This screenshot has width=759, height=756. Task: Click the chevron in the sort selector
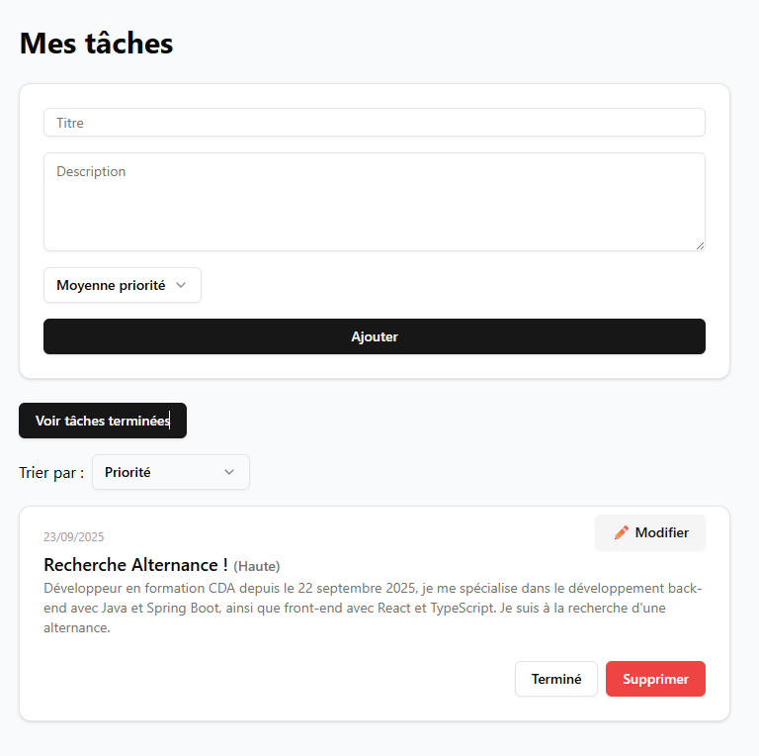229,472
